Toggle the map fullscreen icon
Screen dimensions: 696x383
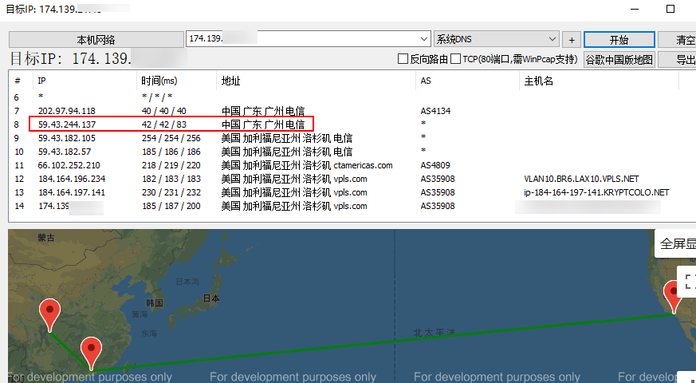(x=689, y=281)
